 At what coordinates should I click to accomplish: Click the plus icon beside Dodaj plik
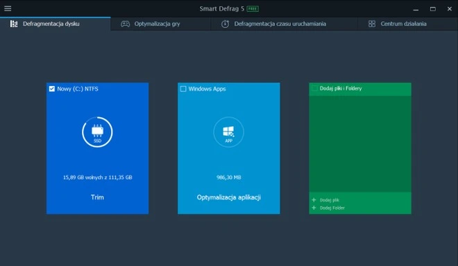[314, 199]
